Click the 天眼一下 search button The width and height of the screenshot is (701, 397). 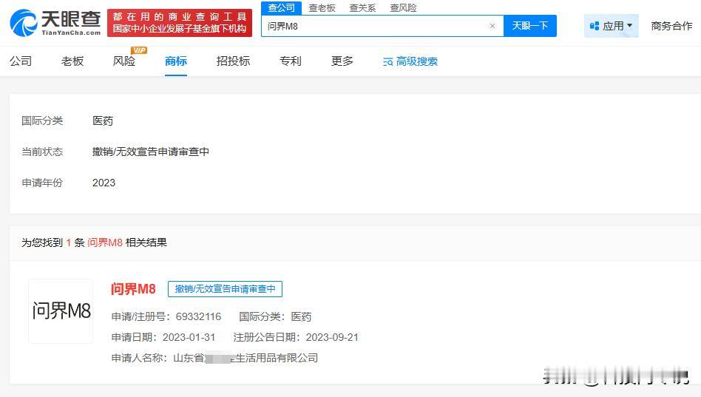point(529,26)
